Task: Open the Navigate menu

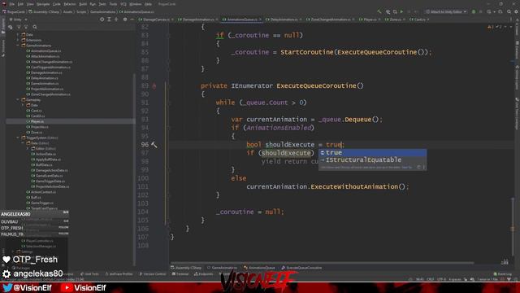Action: [43, 4]
